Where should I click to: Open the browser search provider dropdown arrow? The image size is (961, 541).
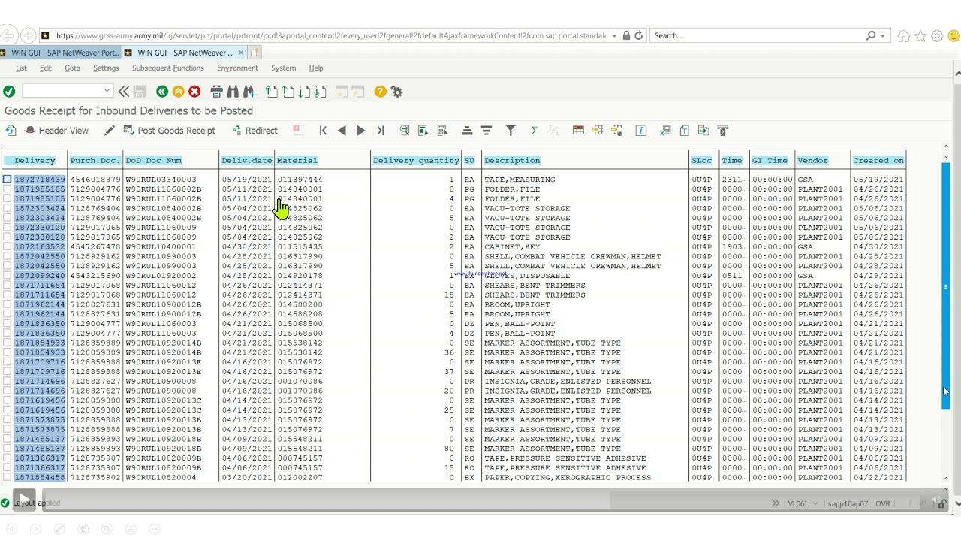pyautogui.click(x=882, y=35)
